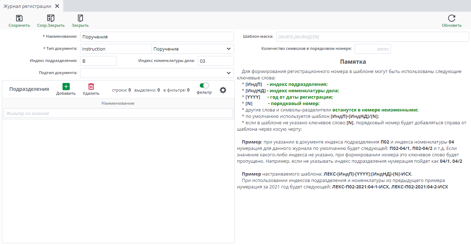The width and height of the screenshot is (471, 245).
Task: Toggle the фильтр switch off
Action: [x=204, y=85]
